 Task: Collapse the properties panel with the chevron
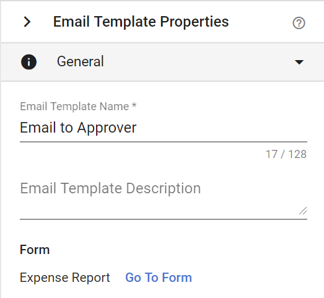27,22
